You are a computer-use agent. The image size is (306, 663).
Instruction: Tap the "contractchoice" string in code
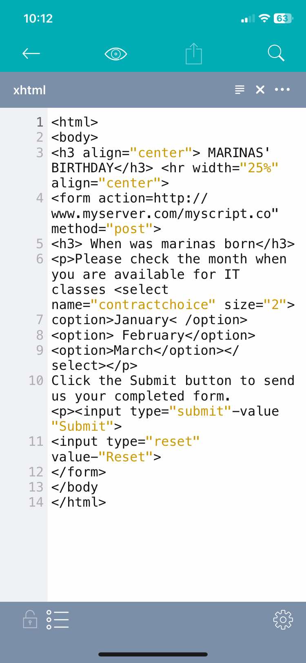click(x=153, y=305)
